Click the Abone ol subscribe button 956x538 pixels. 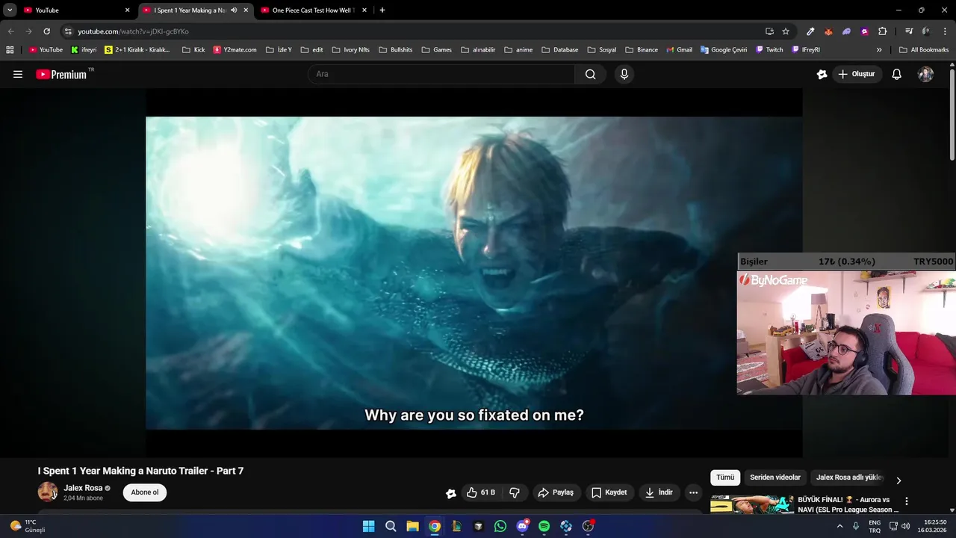(x=145, y=492)
